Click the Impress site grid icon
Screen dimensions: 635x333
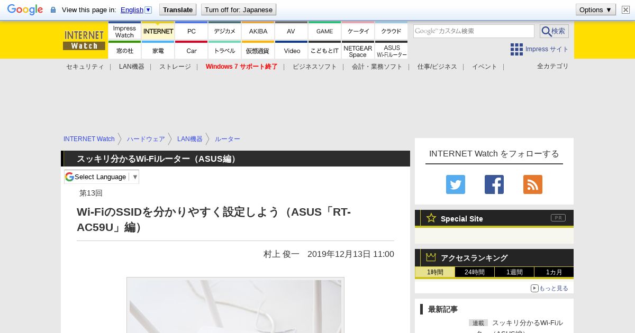516,49
